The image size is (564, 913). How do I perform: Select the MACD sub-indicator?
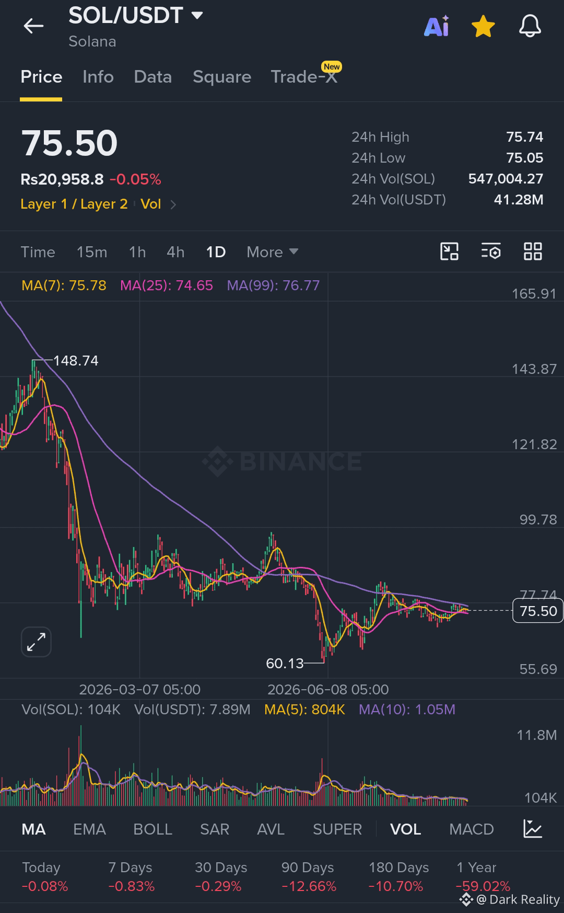[472, 829]
